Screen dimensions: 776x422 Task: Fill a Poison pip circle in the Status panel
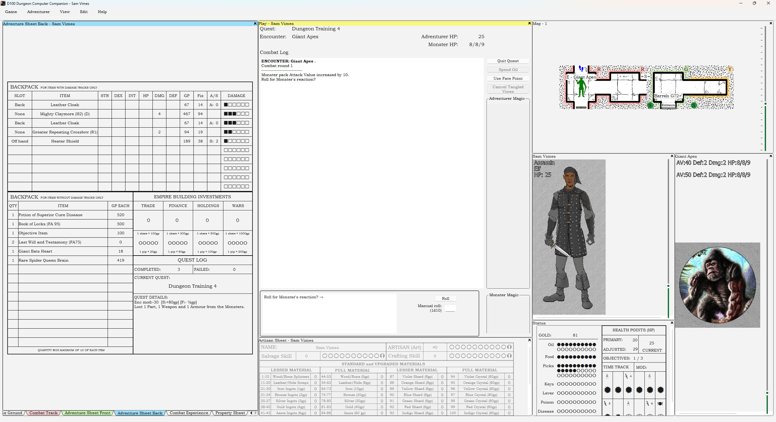(559, 402)
